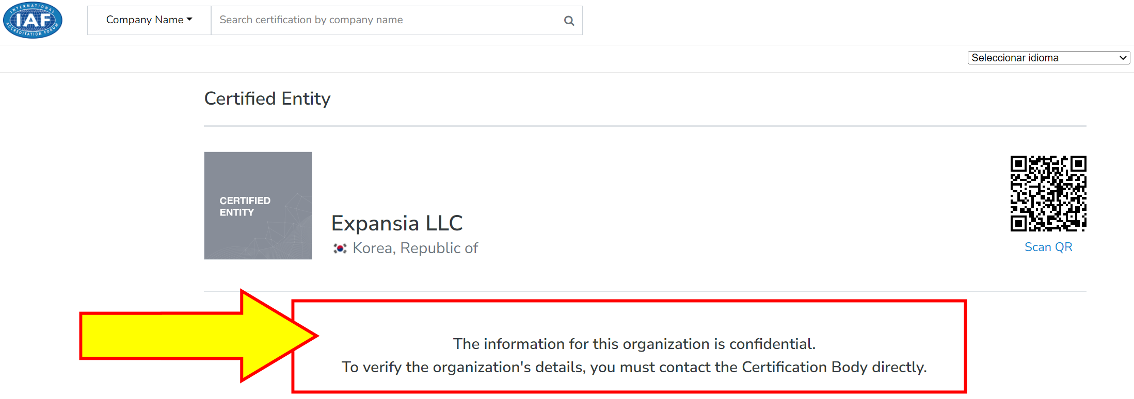Click the red highlighted box's top border

(x=629, y=302)
